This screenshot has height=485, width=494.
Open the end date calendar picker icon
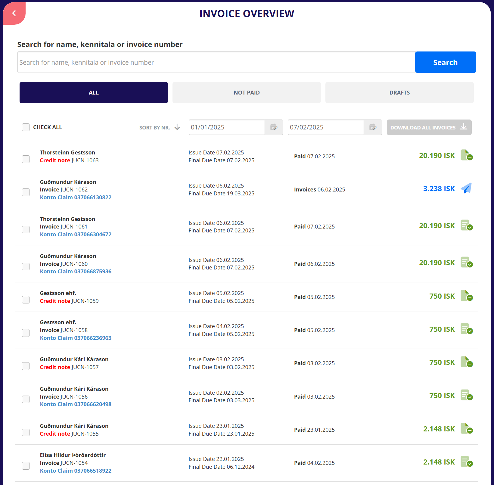tap(373, 127)
